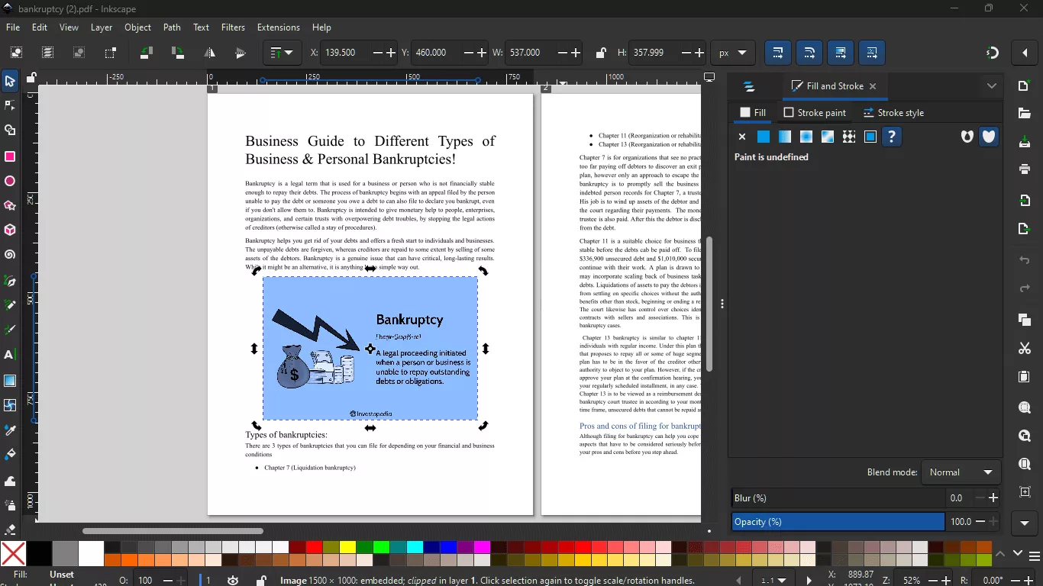Open the Filters menu

[x=233, y=27]
